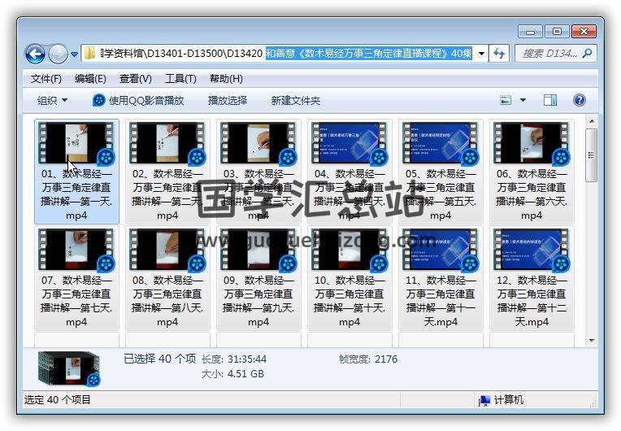This screenshot has height=431, width=621.
Task: Click the 计算机 icon in status bar
Action: click(484, 400)
